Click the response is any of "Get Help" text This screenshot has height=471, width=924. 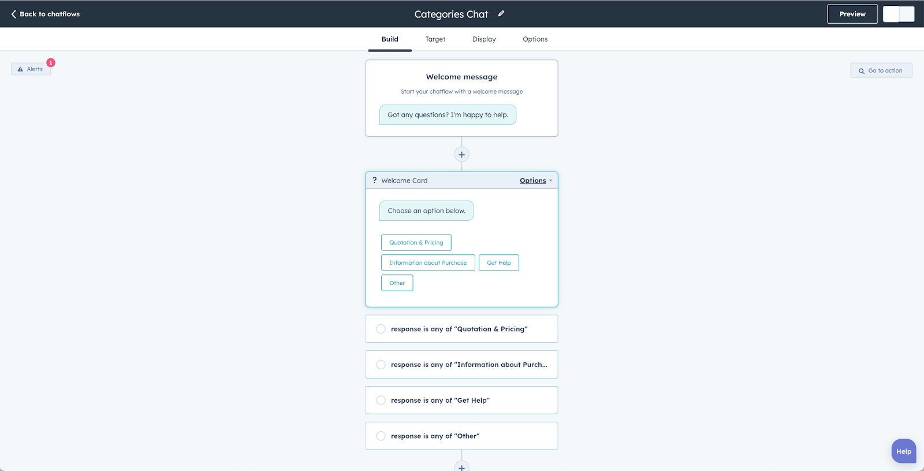[440, 400]
